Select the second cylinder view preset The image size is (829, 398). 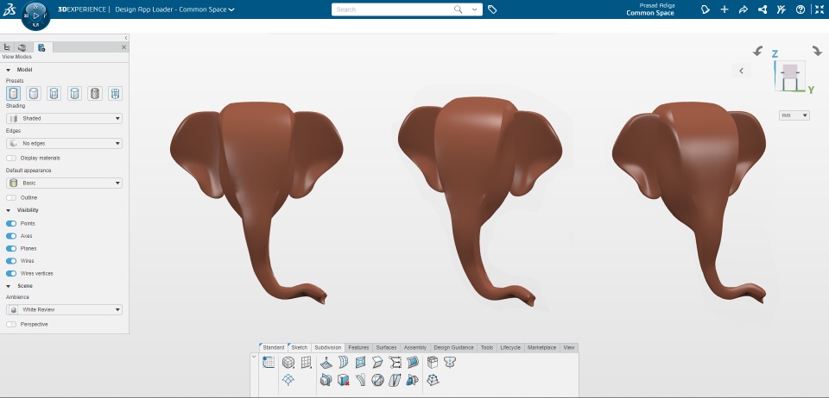(x=34, y=93)
